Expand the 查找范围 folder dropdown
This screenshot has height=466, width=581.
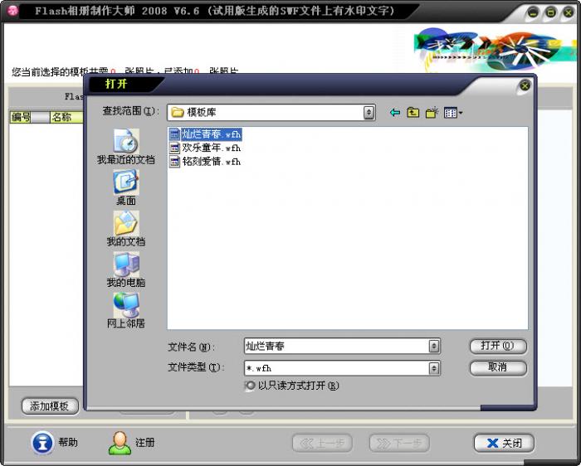point(369,113)
